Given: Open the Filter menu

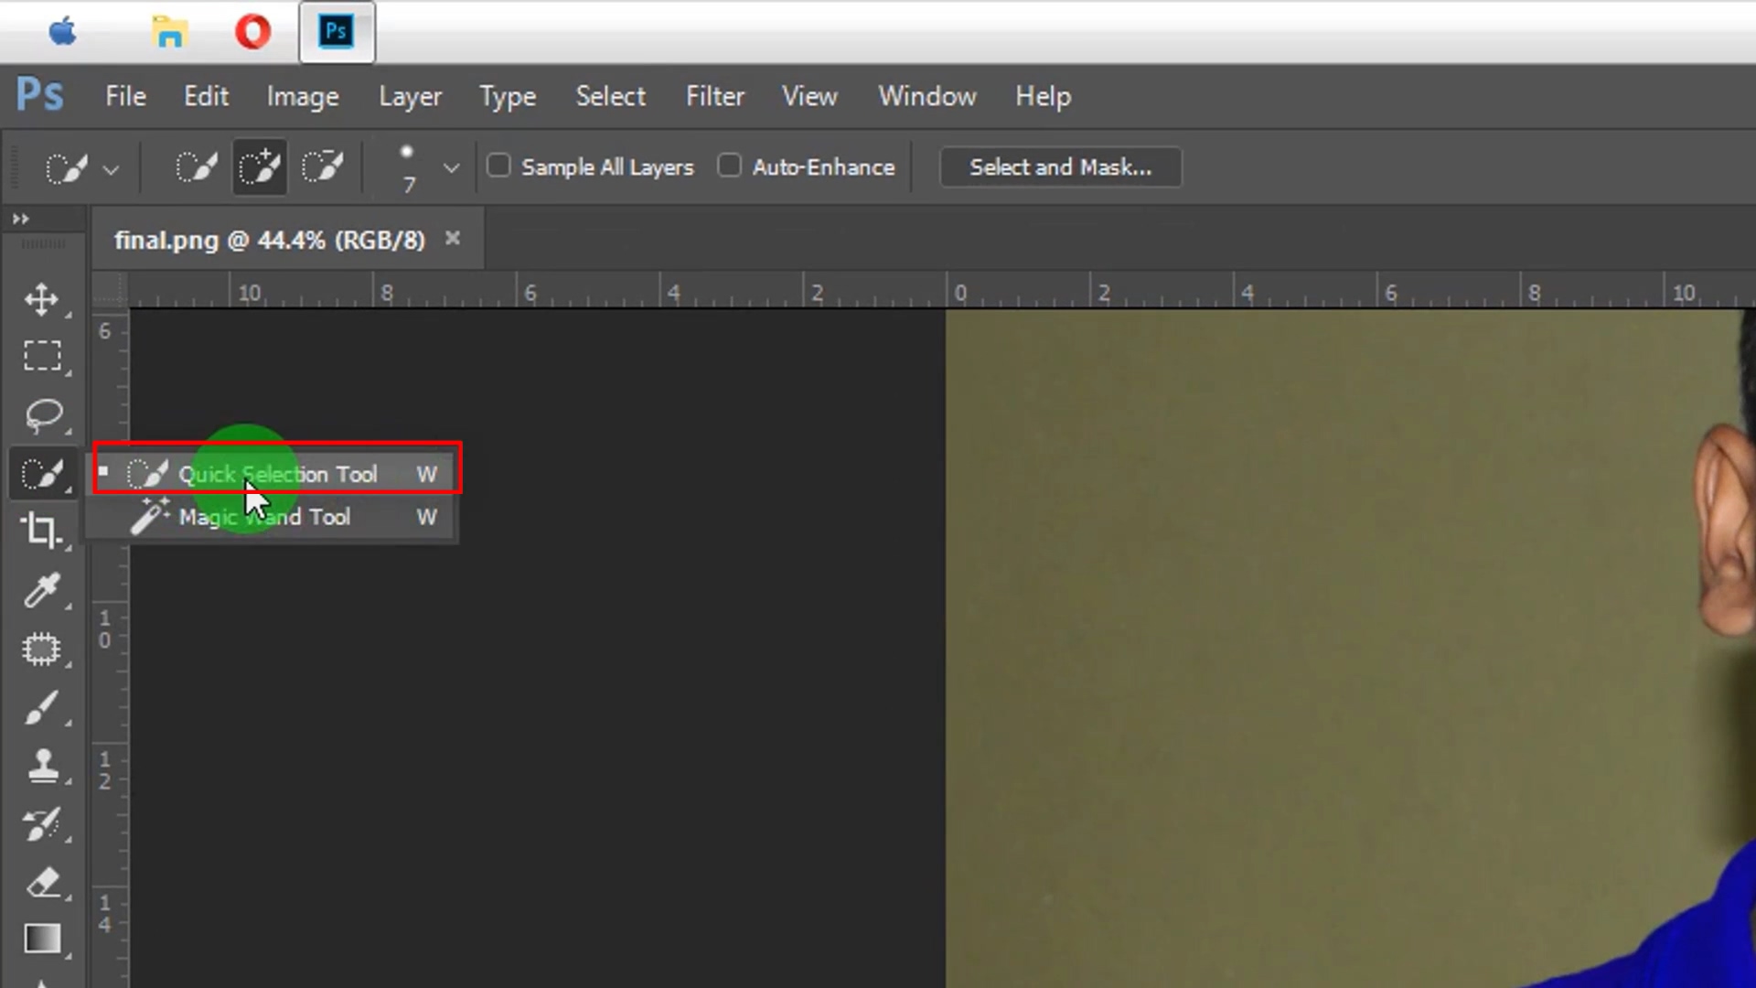Looking at the screenshot, I should coord(714,96).
